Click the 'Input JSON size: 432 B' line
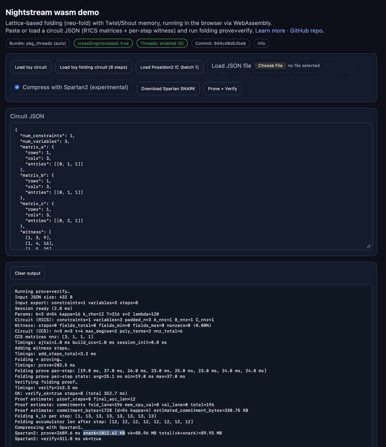Viewport: 386px width, 447px height. pyautogui.click(x=44, y=297)
